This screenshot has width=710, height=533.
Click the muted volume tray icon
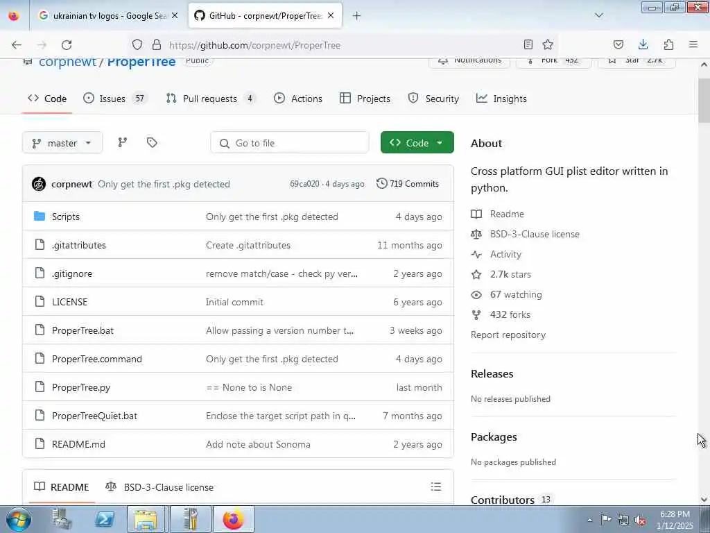coord(640,520)
